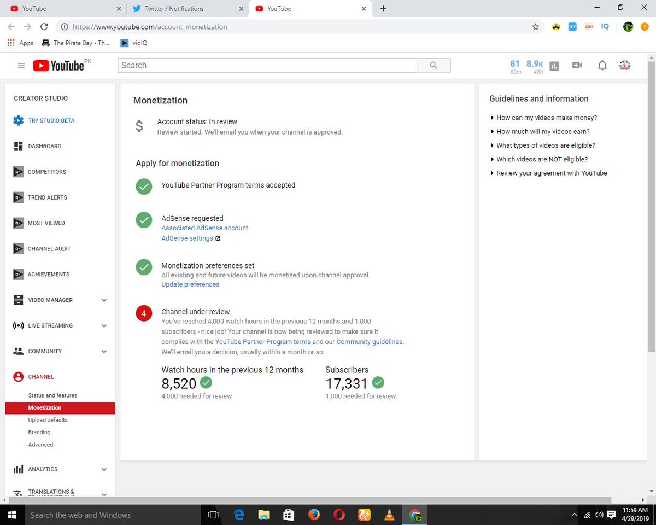
Task: Click the Competitors vidIQ icon
Action: click(x=19, y=172)
